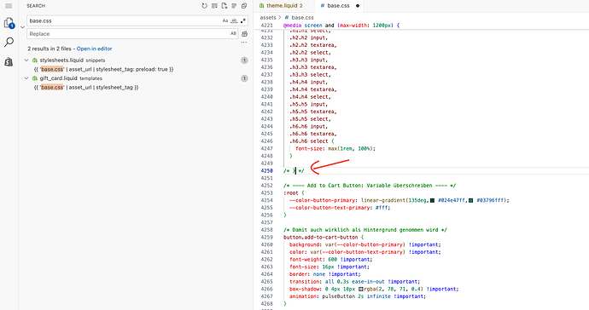Click the #024e47ff color swatch
589x310 pixels.
pos(432,200)
